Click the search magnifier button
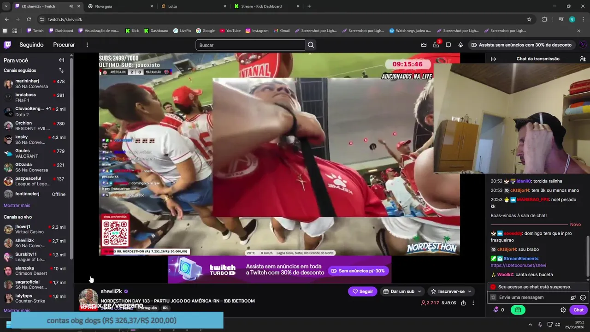This screenshot has height=332, width=590. [x=311, y=45]
